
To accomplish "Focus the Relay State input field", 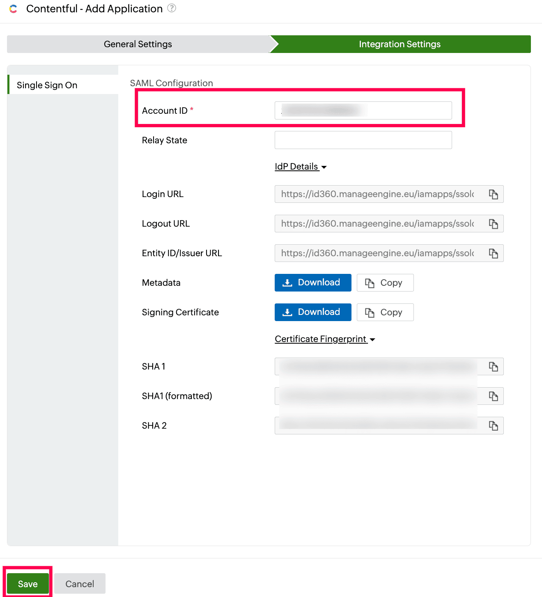I will coord(363,140).
